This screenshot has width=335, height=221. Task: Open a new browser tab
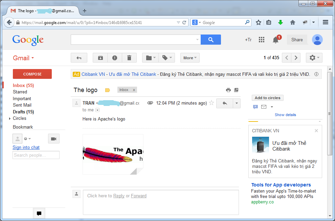85,11
